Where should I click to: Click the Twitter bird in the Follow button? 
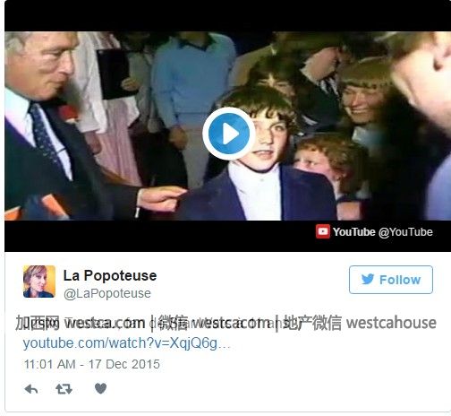368,280
